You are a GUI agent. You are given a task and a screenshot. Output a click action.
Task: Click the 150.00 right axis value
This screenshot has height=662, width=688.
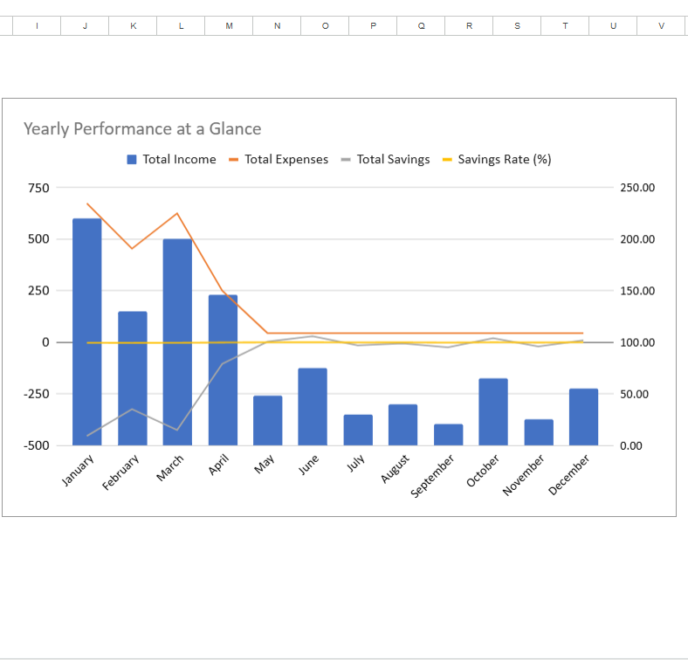(637, 291)
